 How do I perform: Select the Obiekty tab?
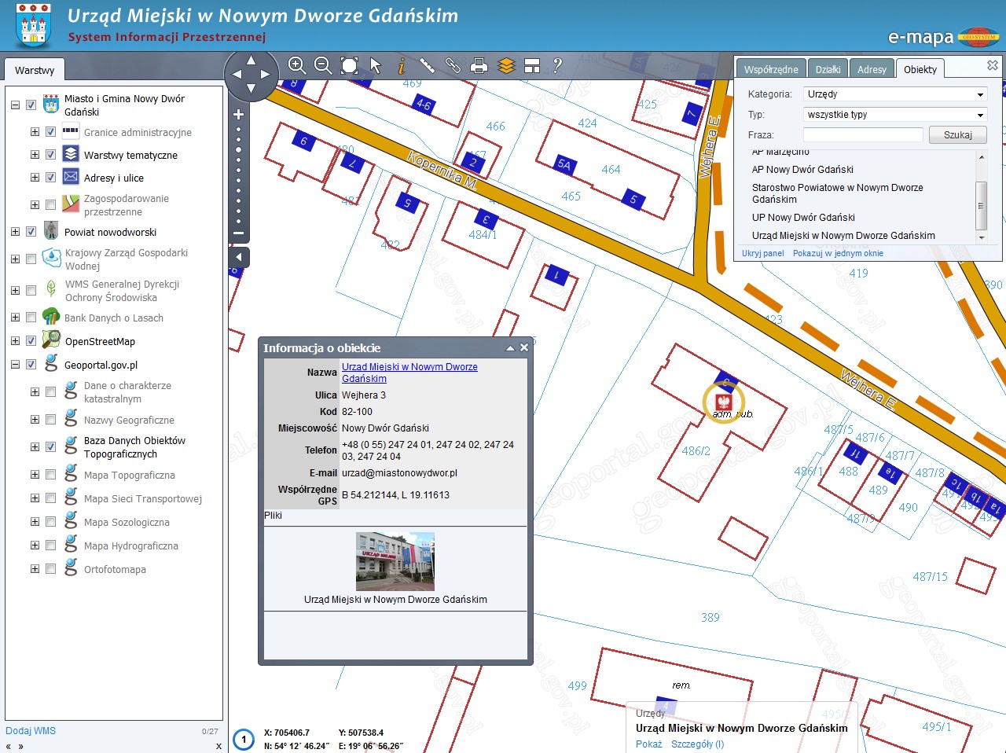pyautogui.click(x=920, y=69)
